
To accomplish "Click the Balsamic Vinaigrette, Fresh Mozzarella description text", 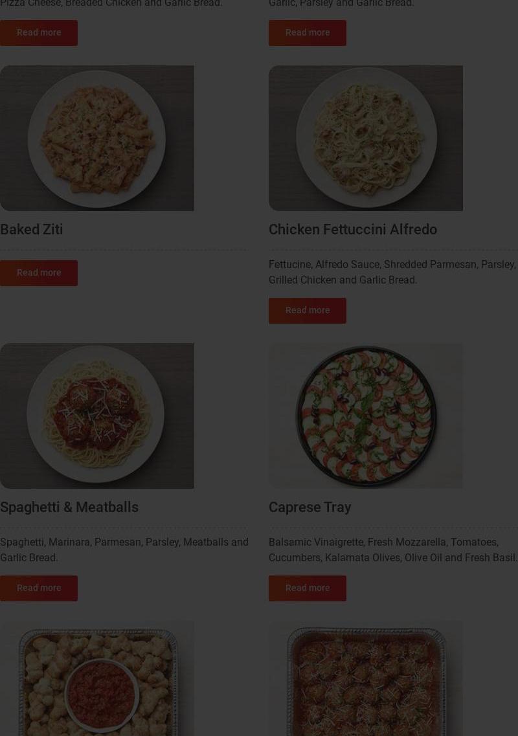I will click(x=392, y=550).
